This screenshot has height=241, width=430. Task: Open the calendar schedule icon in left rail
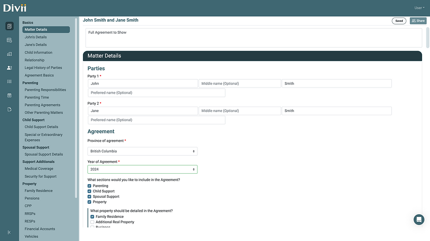pyautogui.click(x=9, y=40)
